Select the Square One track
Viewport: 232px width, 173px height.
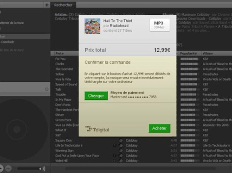tap(64, 140)
